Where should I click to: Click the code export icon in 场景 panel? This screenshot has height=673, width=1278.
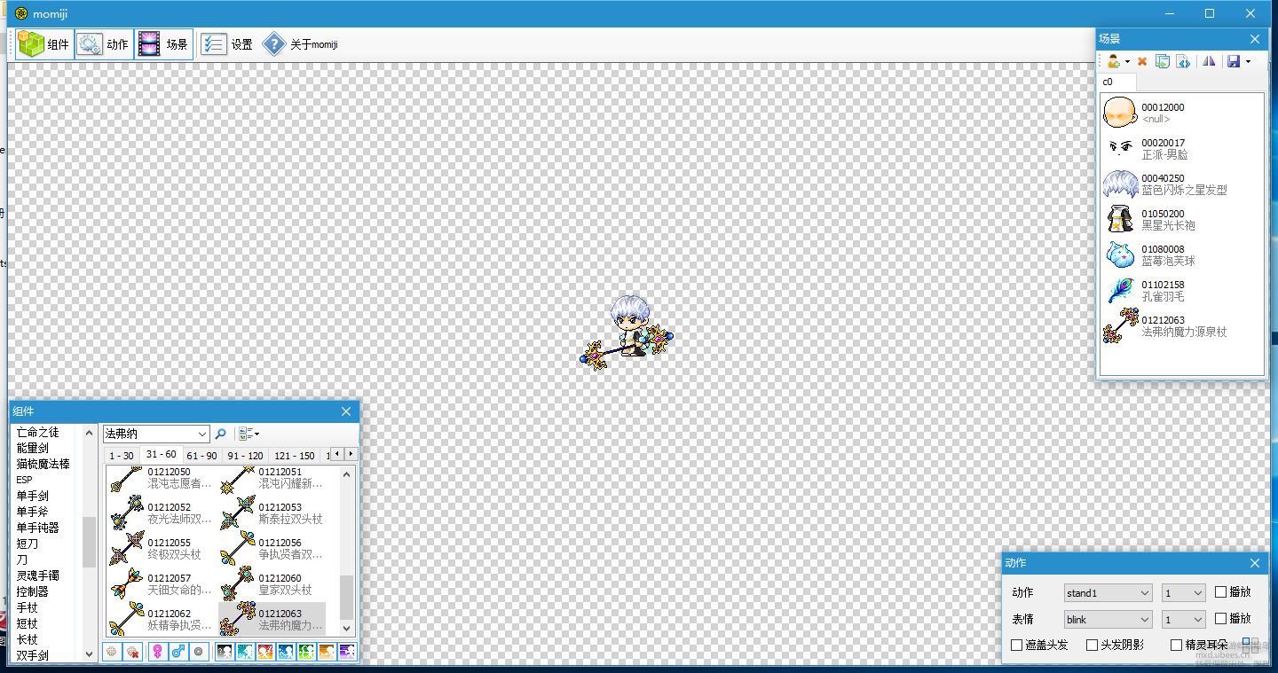click(1182, 61)
